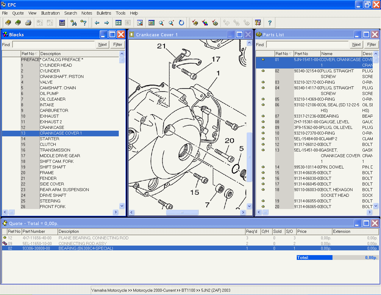This screenshot has height=295, width=381.
Task: Open the Illustration menu
Action: (50, 13)
